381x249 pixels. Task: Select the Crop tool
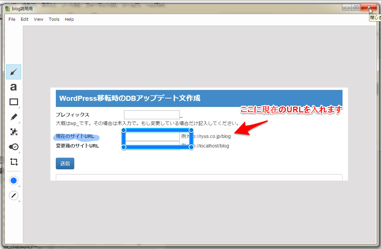point(14,162)
